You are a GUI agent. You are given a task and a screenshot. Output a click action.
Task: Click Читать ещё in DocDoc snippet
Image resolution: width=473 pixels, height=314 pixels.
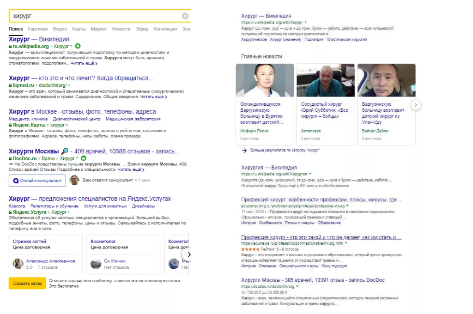(131, 169)
